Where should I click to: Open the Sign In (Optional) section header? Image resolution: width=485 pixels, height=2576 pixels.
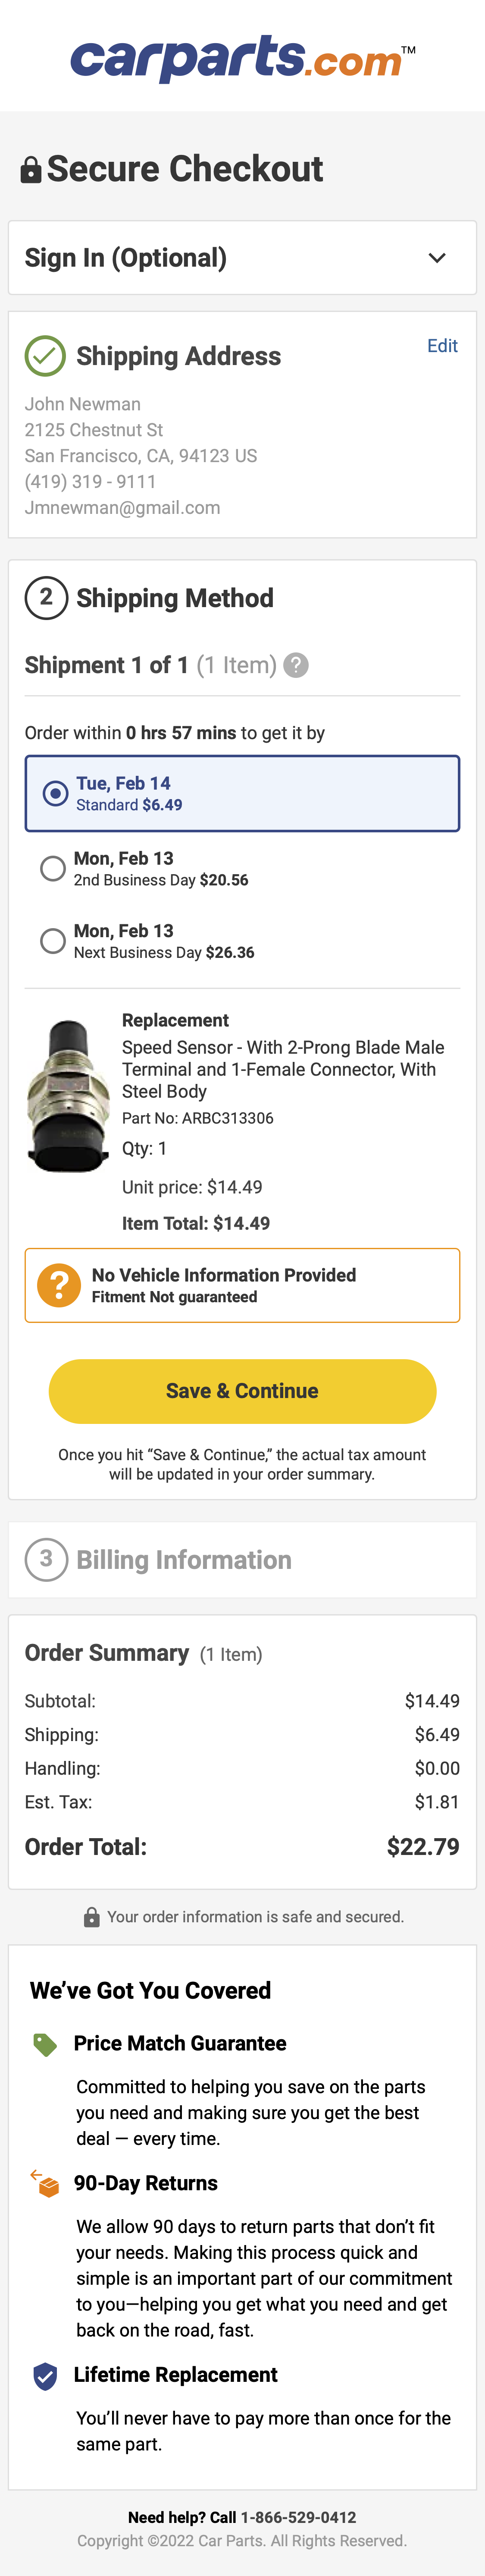[x=126, y=258]
